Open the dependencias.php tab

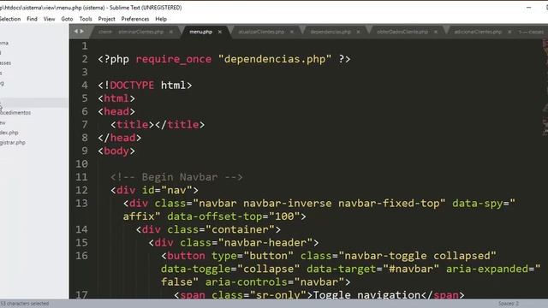point(331,32)
